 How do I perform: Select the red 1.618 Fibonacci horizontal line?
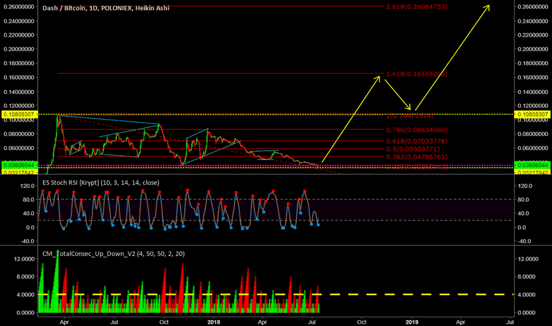pyautogui.click(x=220, y=73)
